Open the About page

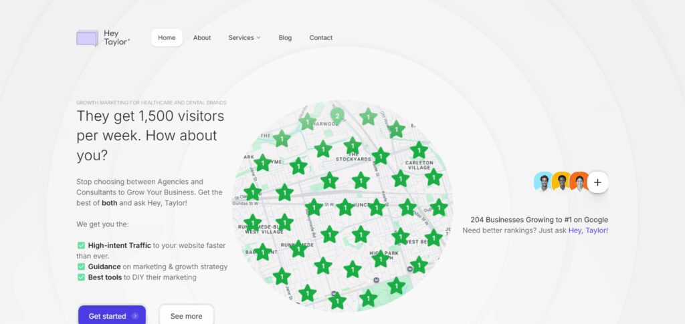[202, 38]
